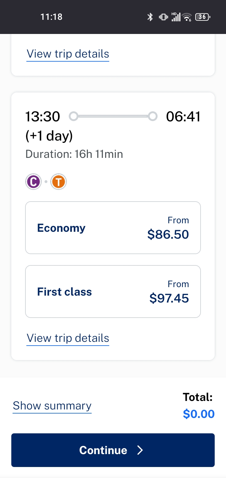The width and height of the screenshot is (226, 478).
Task: Tap the 11:18 status bar clock
Action: tap(51, 17)
